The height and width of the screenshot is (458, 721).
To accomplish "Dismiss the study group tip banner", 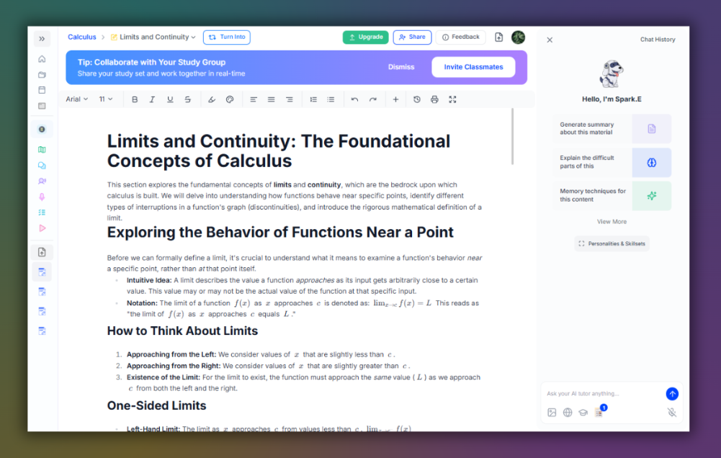I will coord(401,66).
